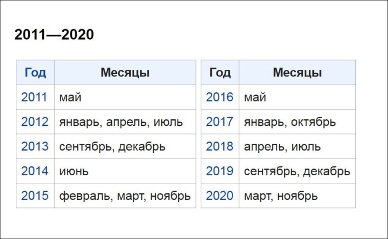Screen dimensions: 388x239
Task: Select the 2020 year link
Action: coord(220,195)
